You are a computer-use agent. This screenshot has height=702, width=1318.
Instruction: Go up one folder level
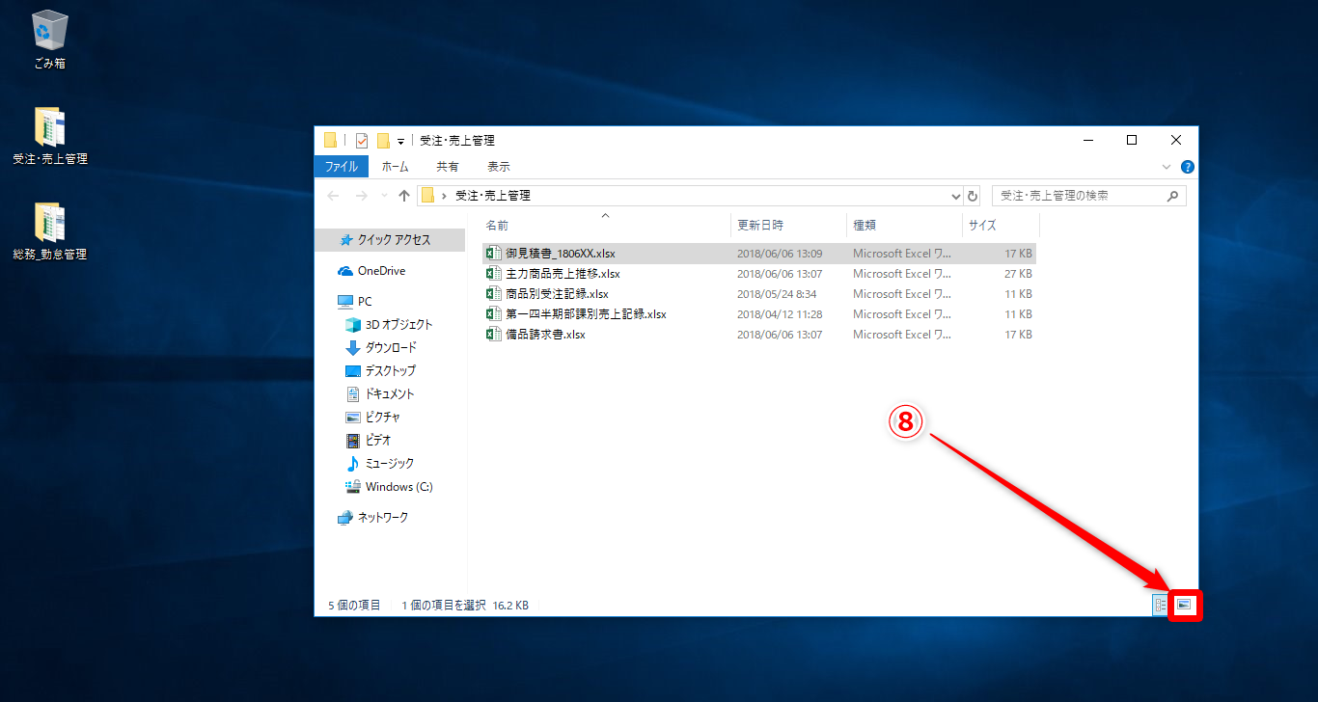404,196
